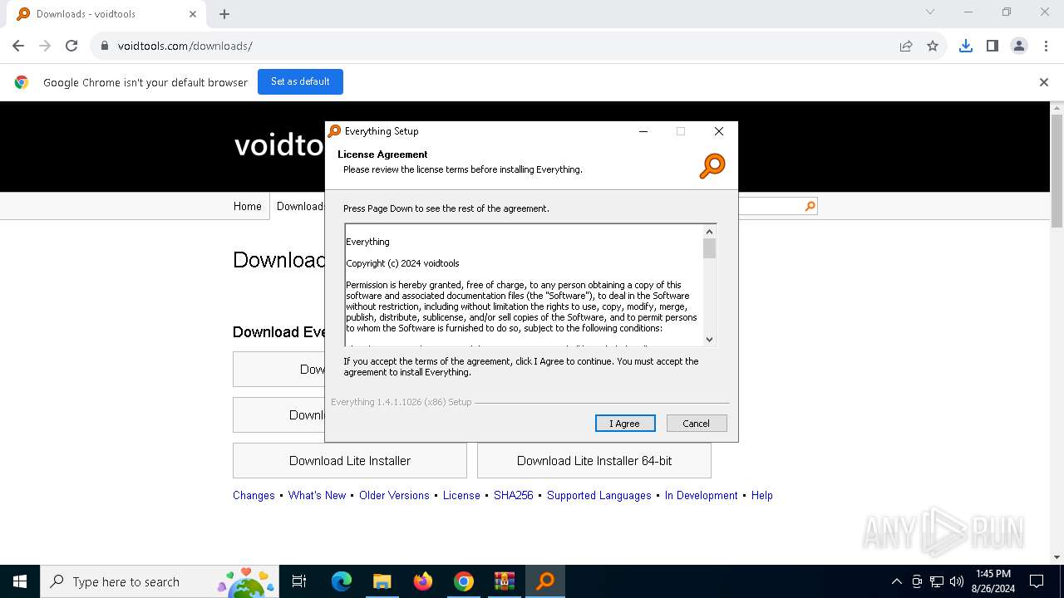Show hidden system tray icons

pyautogui.click(x=896, y=581)
